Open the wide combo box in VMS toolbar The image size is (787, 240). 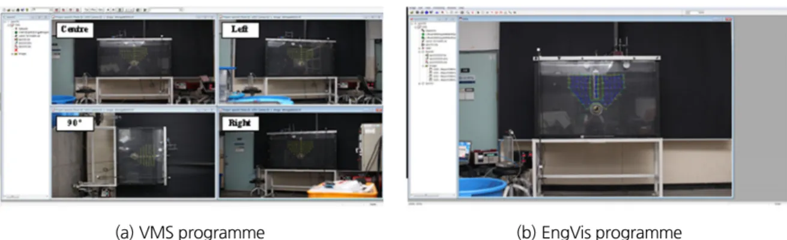pos(166,10)
